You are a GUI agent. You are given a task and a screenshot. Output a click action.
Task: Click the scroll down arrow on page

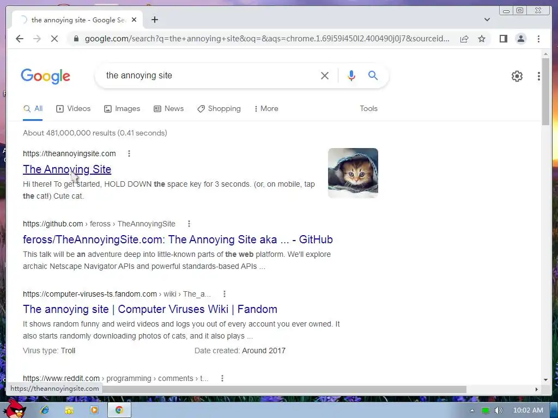[x=545, y=380]
